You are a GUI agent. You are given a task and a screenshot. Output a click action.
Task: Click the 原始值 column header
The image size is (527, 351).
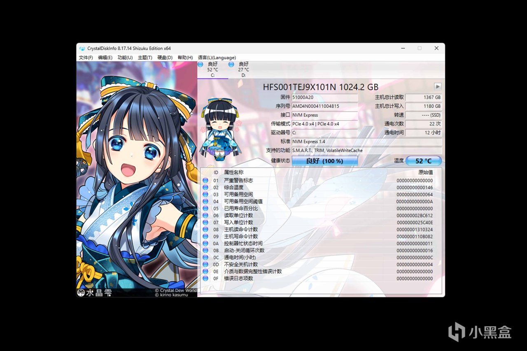(x=425, y=172)
